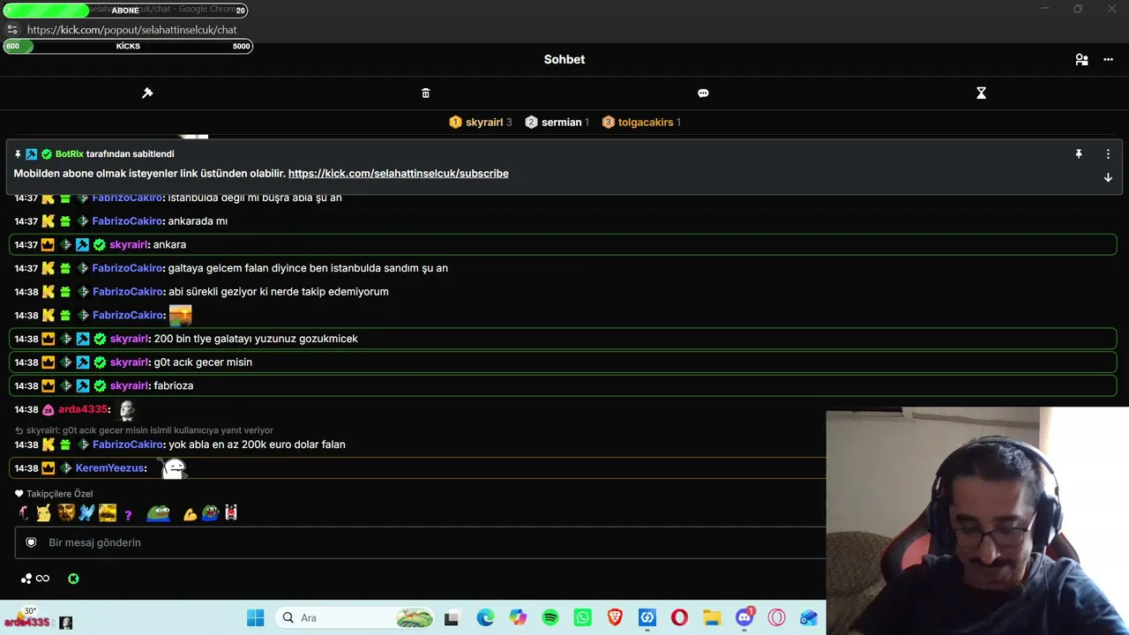Screen dimensions: 1129x635
Task: Click the shield icon in message input
Action: click(31, 542)
